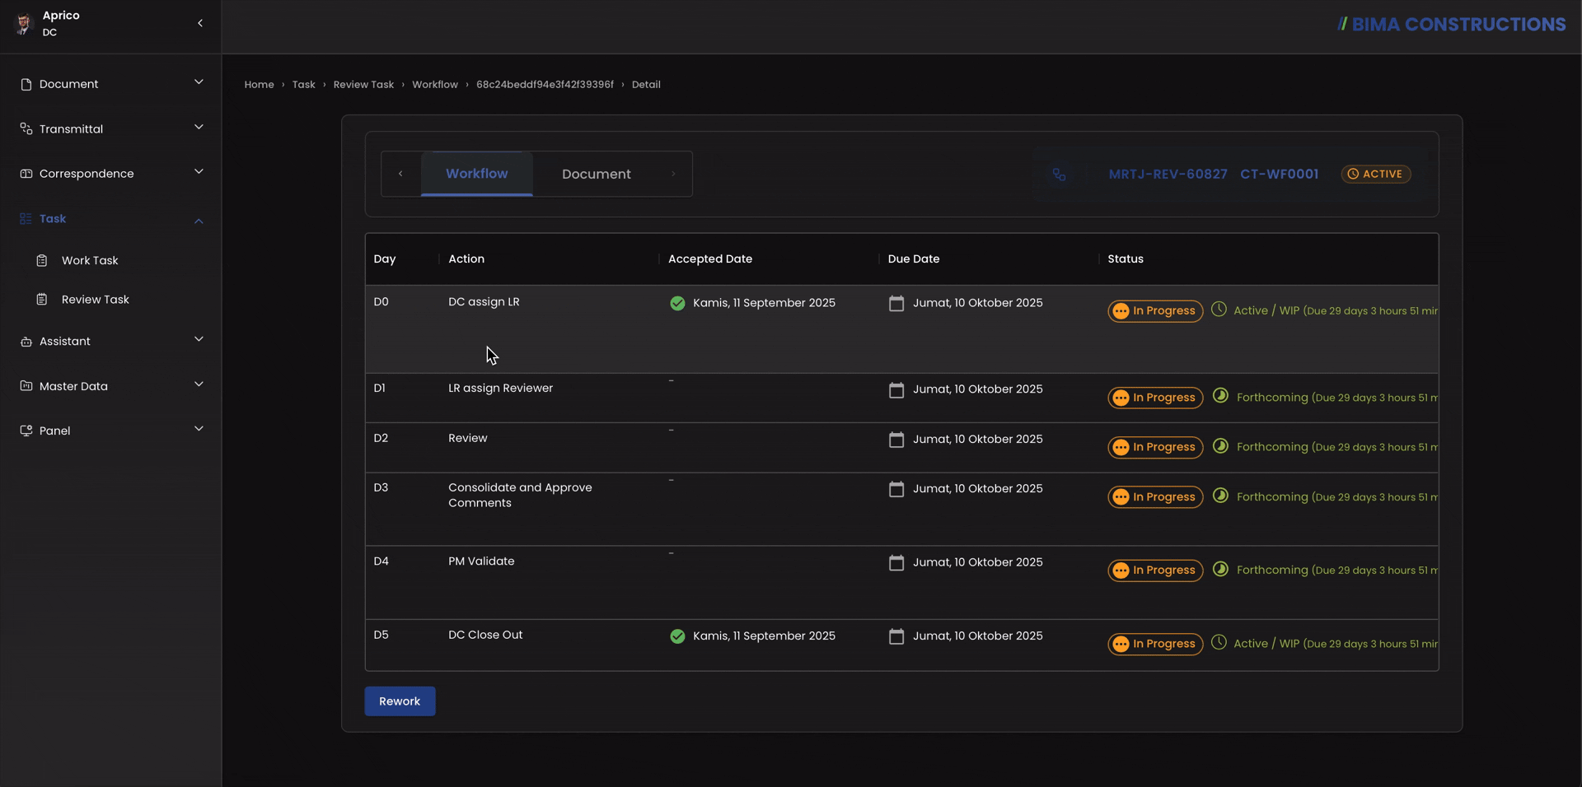Expand the Transmittal menu chevron
This screenshot has width=1582, height=787.
[199, 127]
